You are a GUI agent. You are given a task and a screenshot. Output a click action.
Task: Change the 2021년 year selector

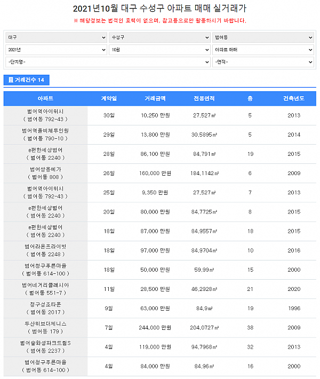pyautogui.click(x=56, y=50)
